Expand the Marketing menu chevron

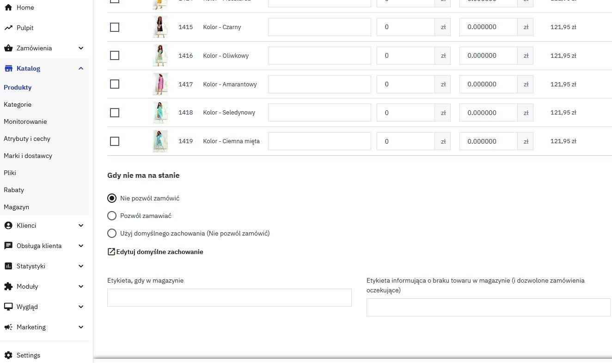click(81, 327)
